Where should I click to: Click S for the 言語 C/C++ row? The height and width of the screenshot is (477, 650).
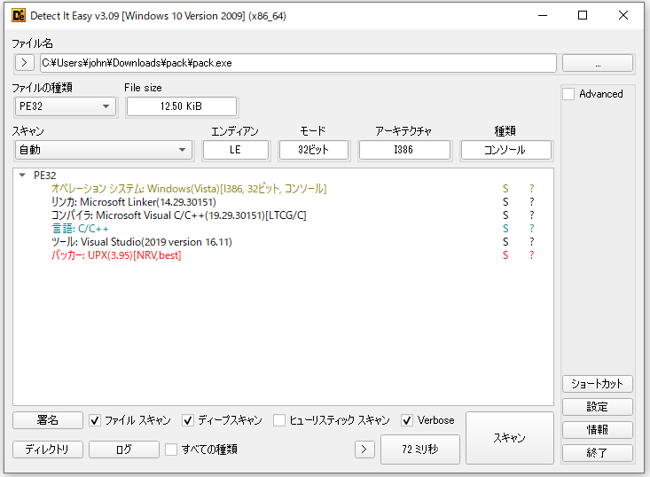click(505, 229)
